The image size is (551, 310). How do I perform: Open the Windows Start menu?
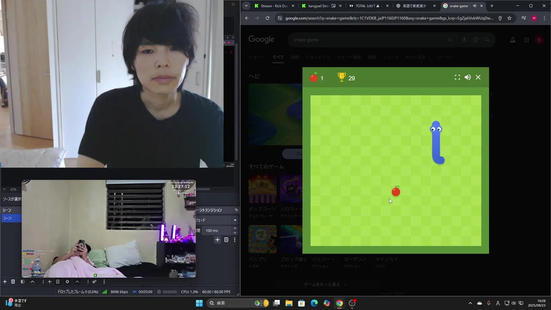pyautogui.click(x=199, y=303)
